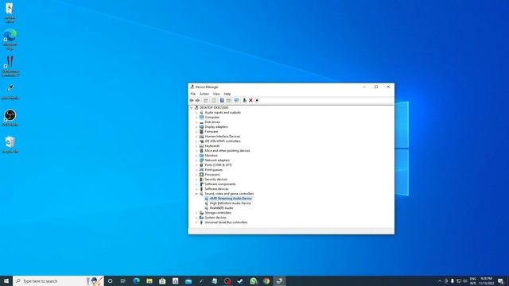This screenshot has width=509, height=286.
Task: Collapse the Sound, video and game controllers node
Action: (196, 194)
